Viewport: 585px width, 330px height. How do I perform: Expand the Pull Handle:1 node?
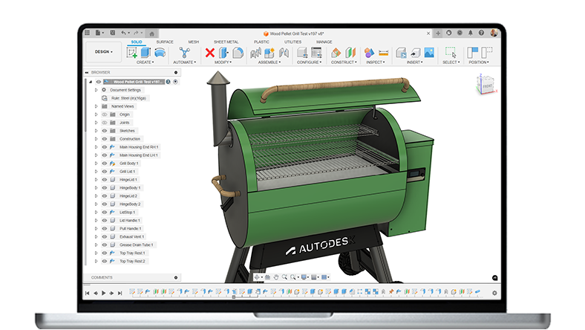[x=97, y=229]
